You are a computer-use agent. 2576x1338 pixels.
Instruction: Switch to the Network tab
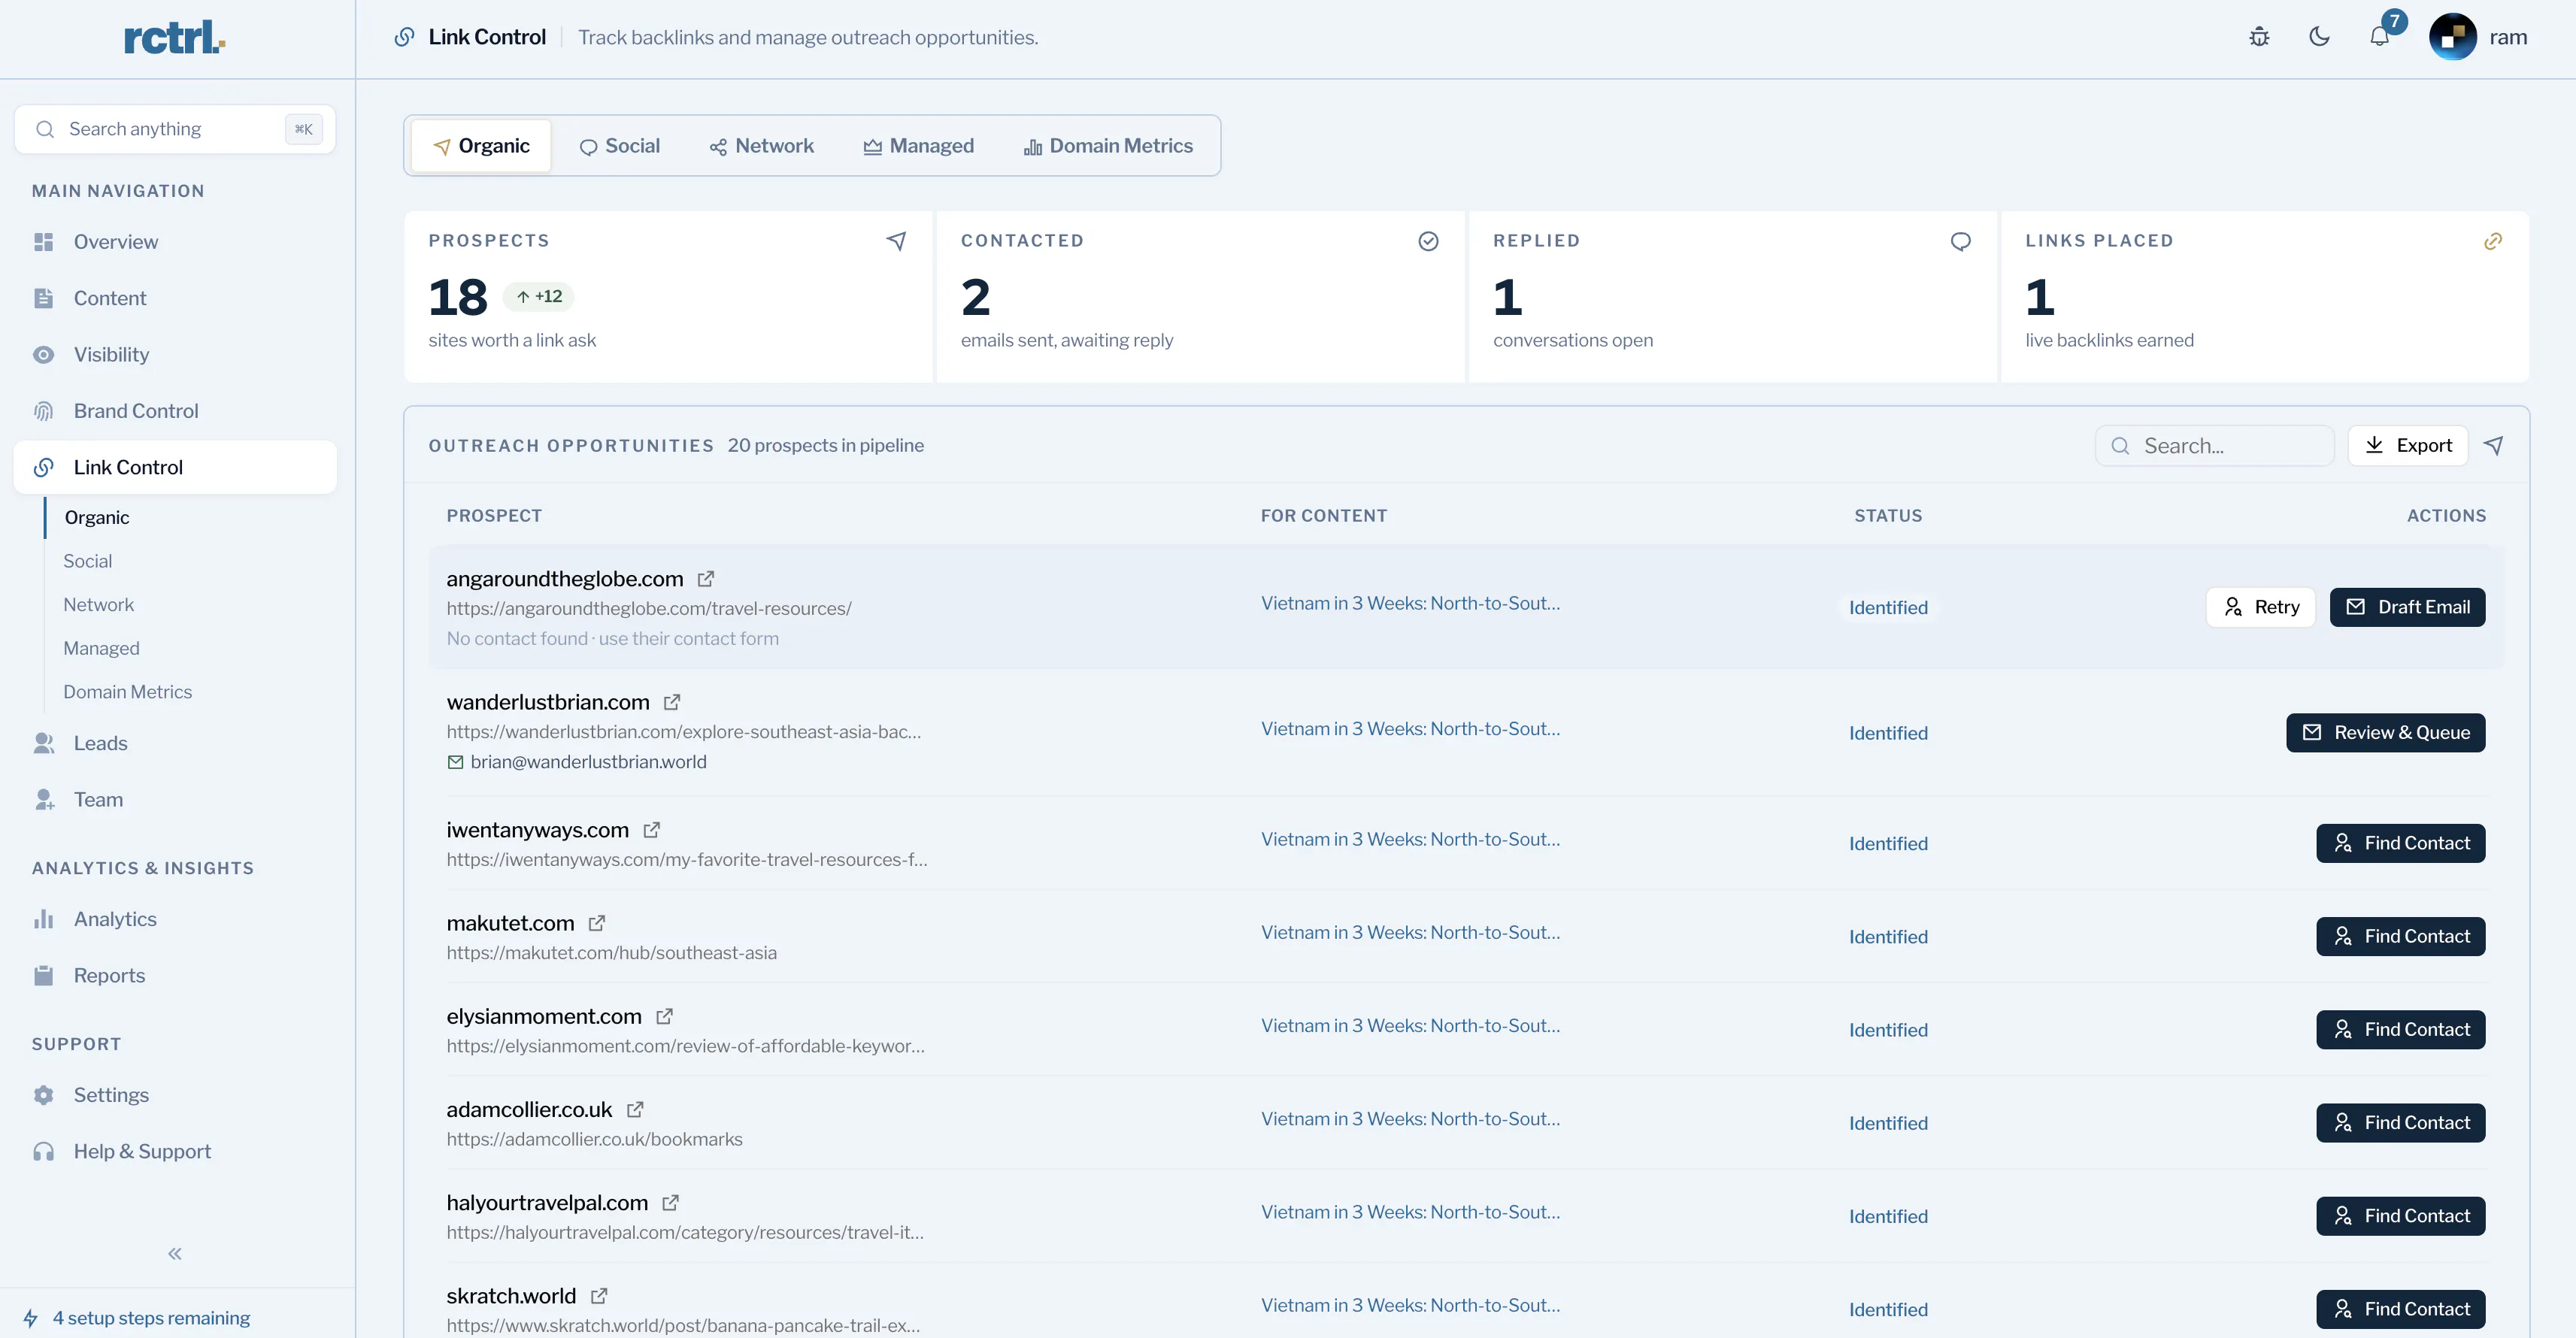click(762, 146)
